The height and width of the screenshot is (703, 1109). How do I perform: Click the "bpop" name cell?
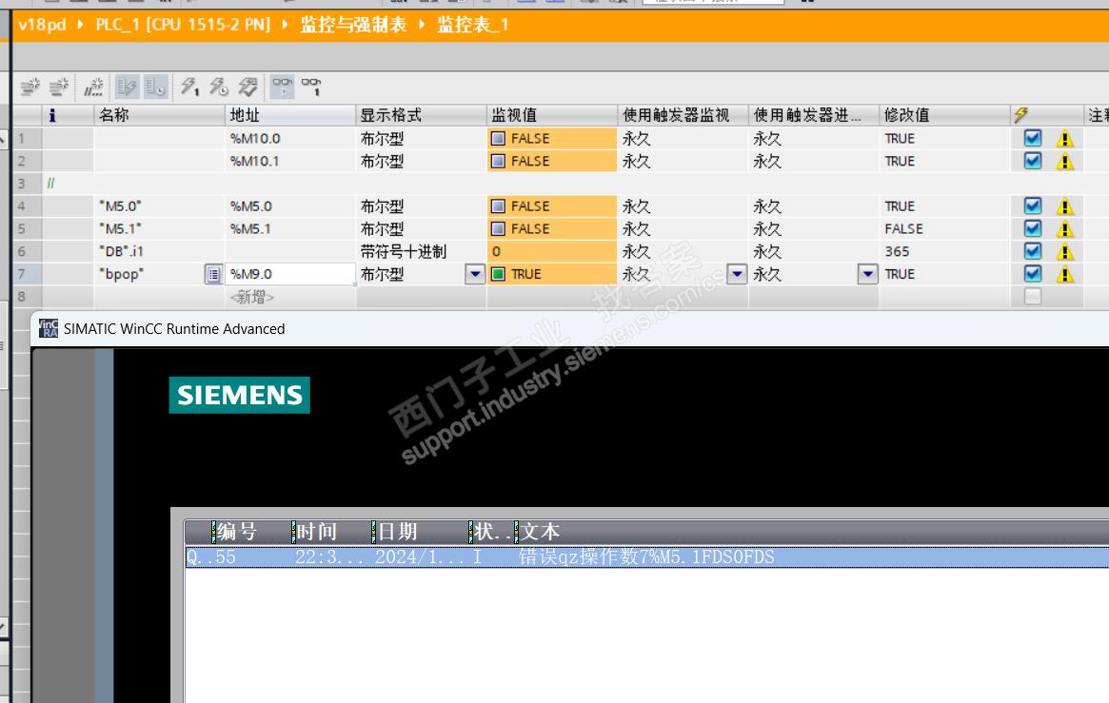click(149, 274)
